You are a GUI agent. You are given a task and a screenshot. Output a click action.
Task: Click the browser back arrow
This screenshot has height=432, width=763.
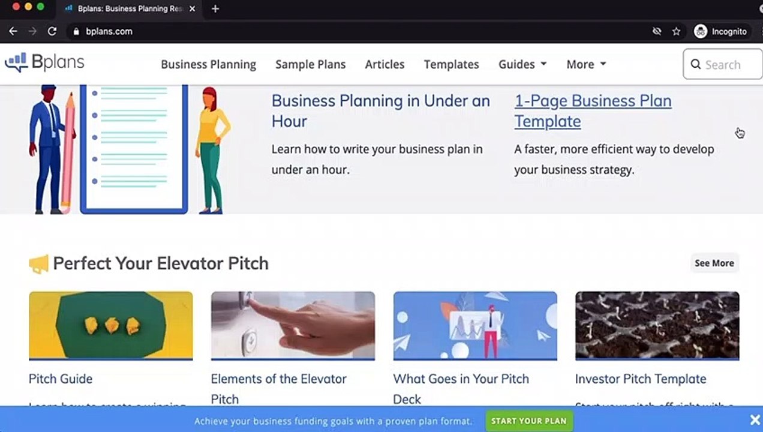pyautogui.click(x=13, y=31)
